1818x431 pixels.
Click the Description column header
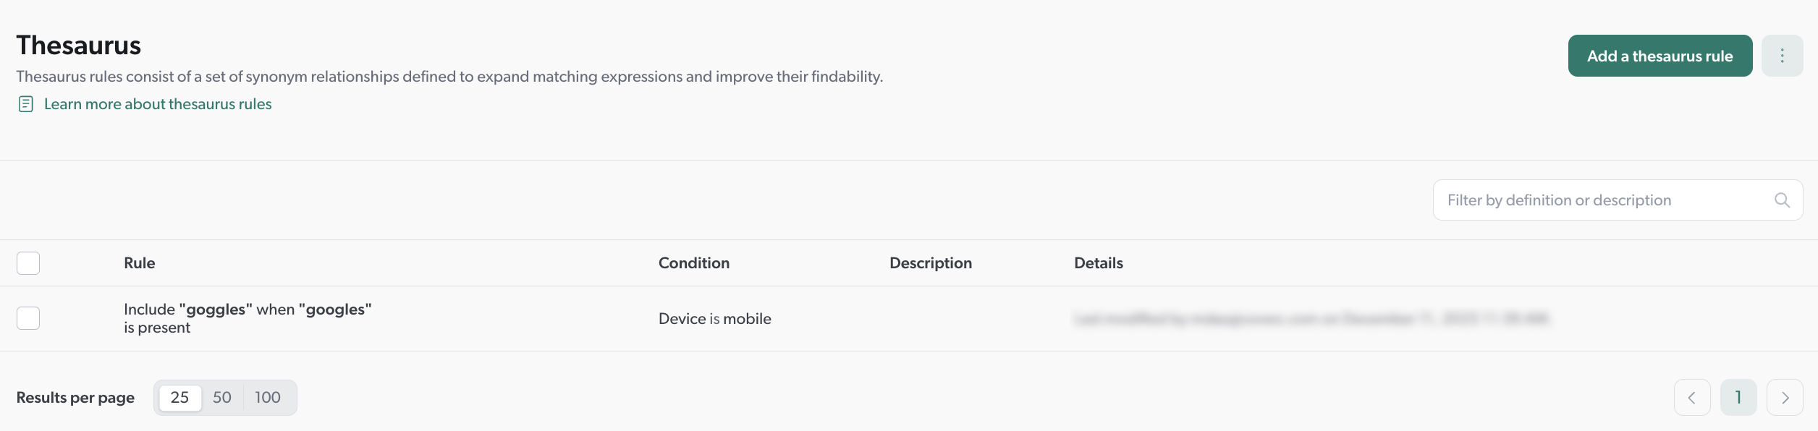click(x=930, y=263)
